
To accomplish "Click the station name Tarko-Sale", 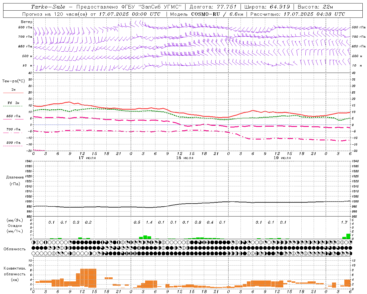I will 48,7.
